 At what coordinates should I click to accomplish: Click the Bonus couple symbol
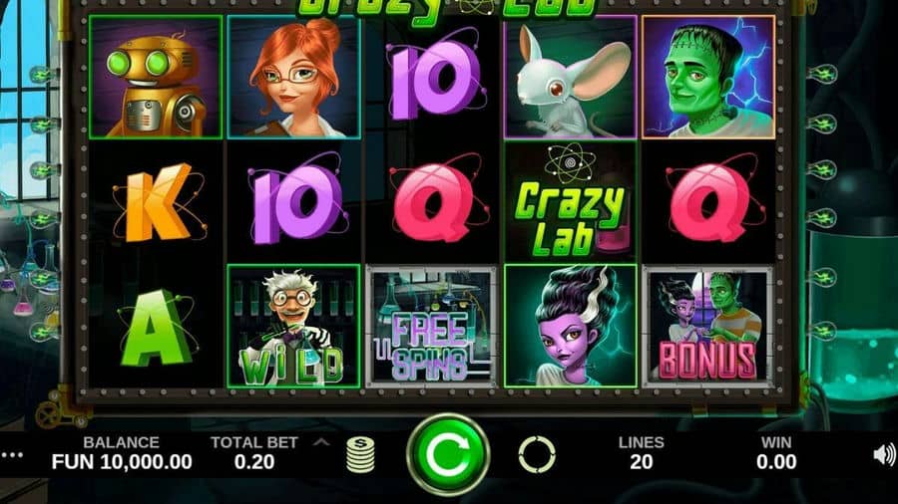pos(708,327)
